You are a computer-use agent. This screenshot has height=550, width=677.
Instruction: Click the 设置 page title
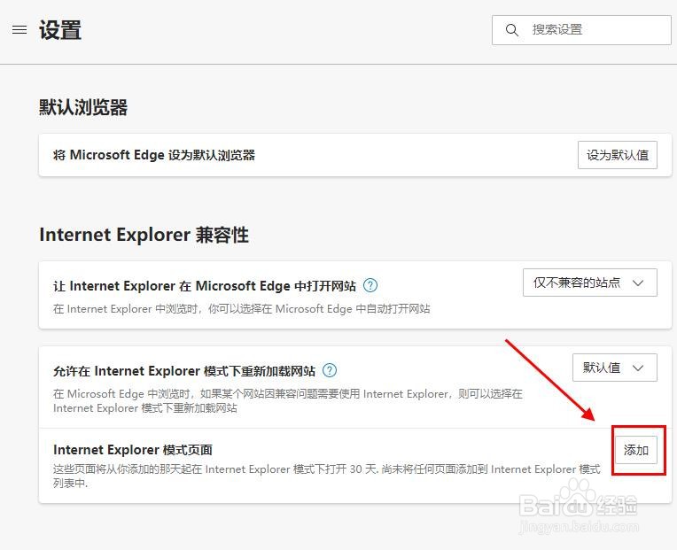pyautogui.click(x=60, y=30)
